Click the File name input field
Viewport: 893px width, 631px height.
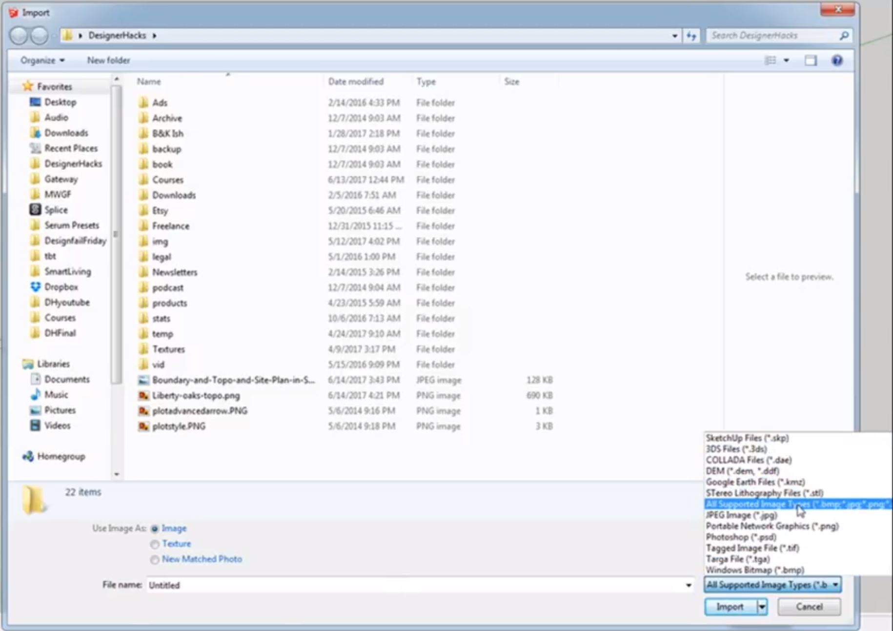[415, 585]
